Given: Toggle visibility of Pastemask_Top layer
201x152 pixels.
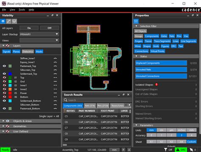Looking at the screenshot, I should tap(4, 66).
